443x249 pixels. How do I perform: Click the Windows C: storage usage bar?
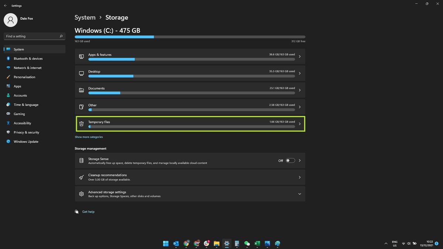point(190,37)
